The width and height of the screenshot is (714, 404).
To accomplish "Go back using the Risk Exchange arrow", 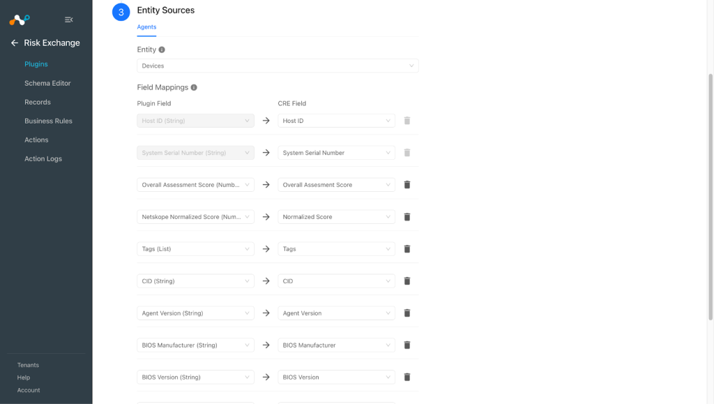I will coord(15,43).
